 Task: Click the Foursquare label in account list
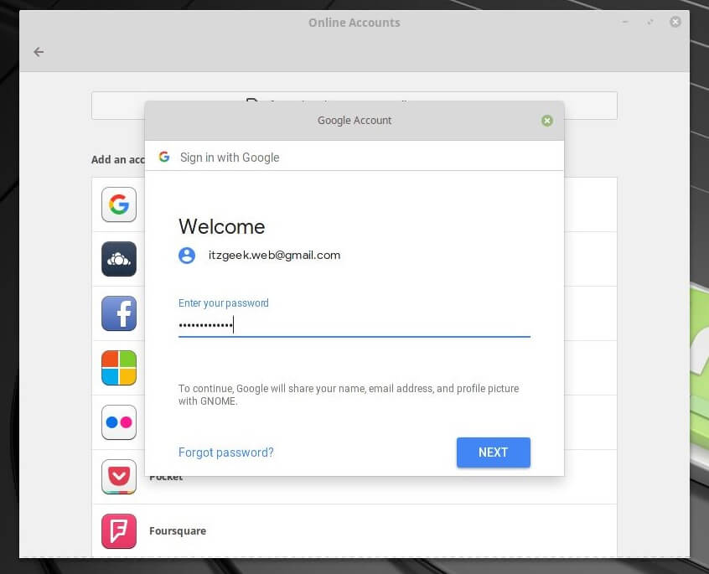178,531
